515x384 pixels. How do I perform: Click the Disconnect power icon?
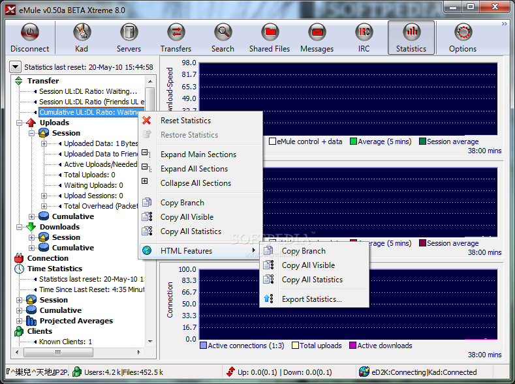coord(30,32)
